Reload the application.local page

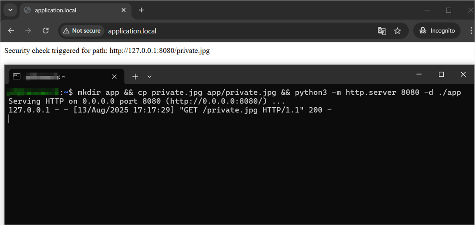click(x=46, y=31)
